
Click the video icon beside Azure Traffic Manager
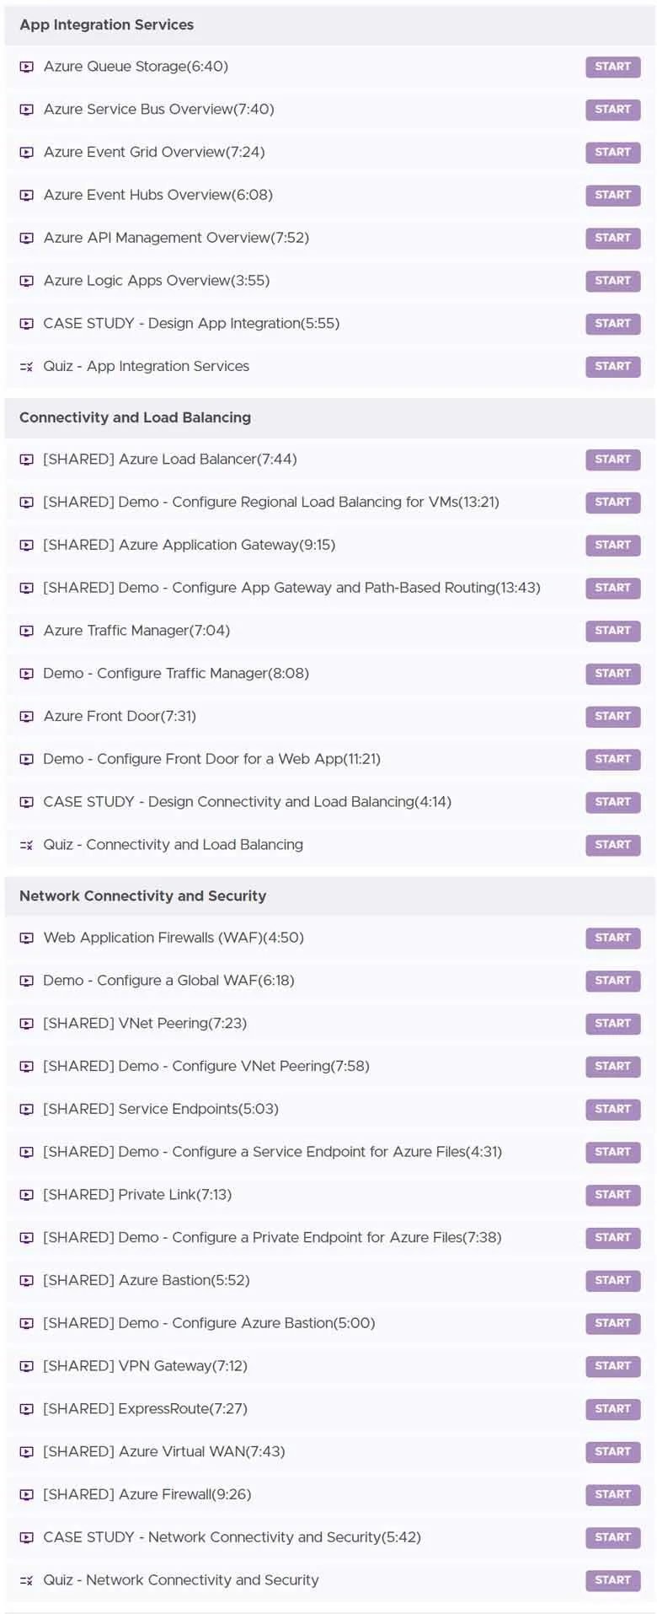click(27, 631)
